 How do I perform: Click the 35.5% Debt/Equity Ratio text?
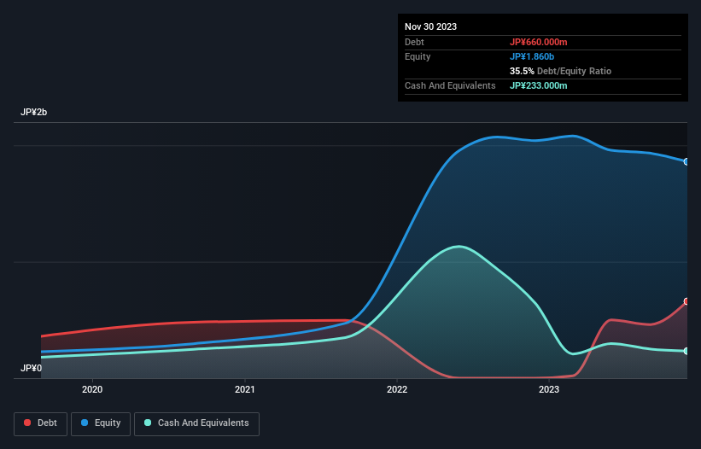point(560,71)
